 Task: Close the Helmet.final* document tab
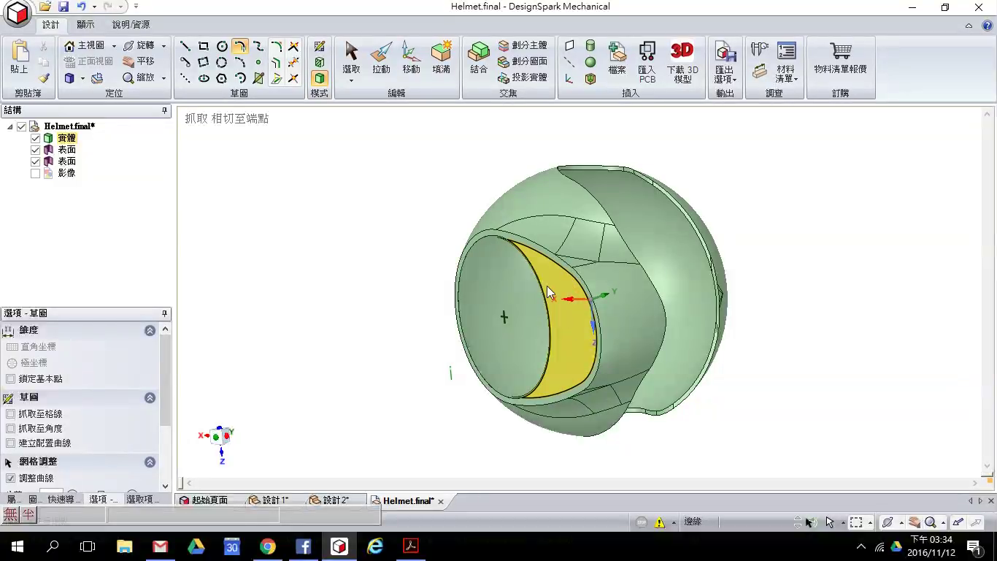pos(441,501)
